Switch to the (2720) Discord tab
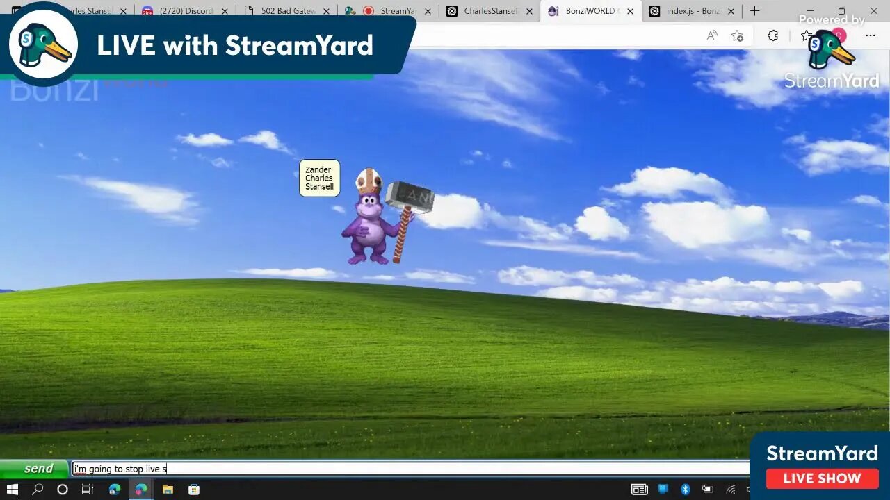The height and width of the screenshot is (500, 890). tap(185, 11)
